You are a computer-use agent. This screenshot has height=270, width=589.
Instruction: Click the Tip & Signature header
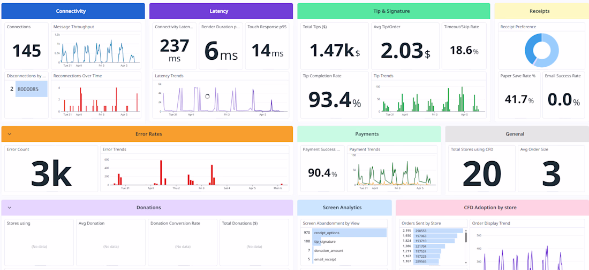coord(394,11)
